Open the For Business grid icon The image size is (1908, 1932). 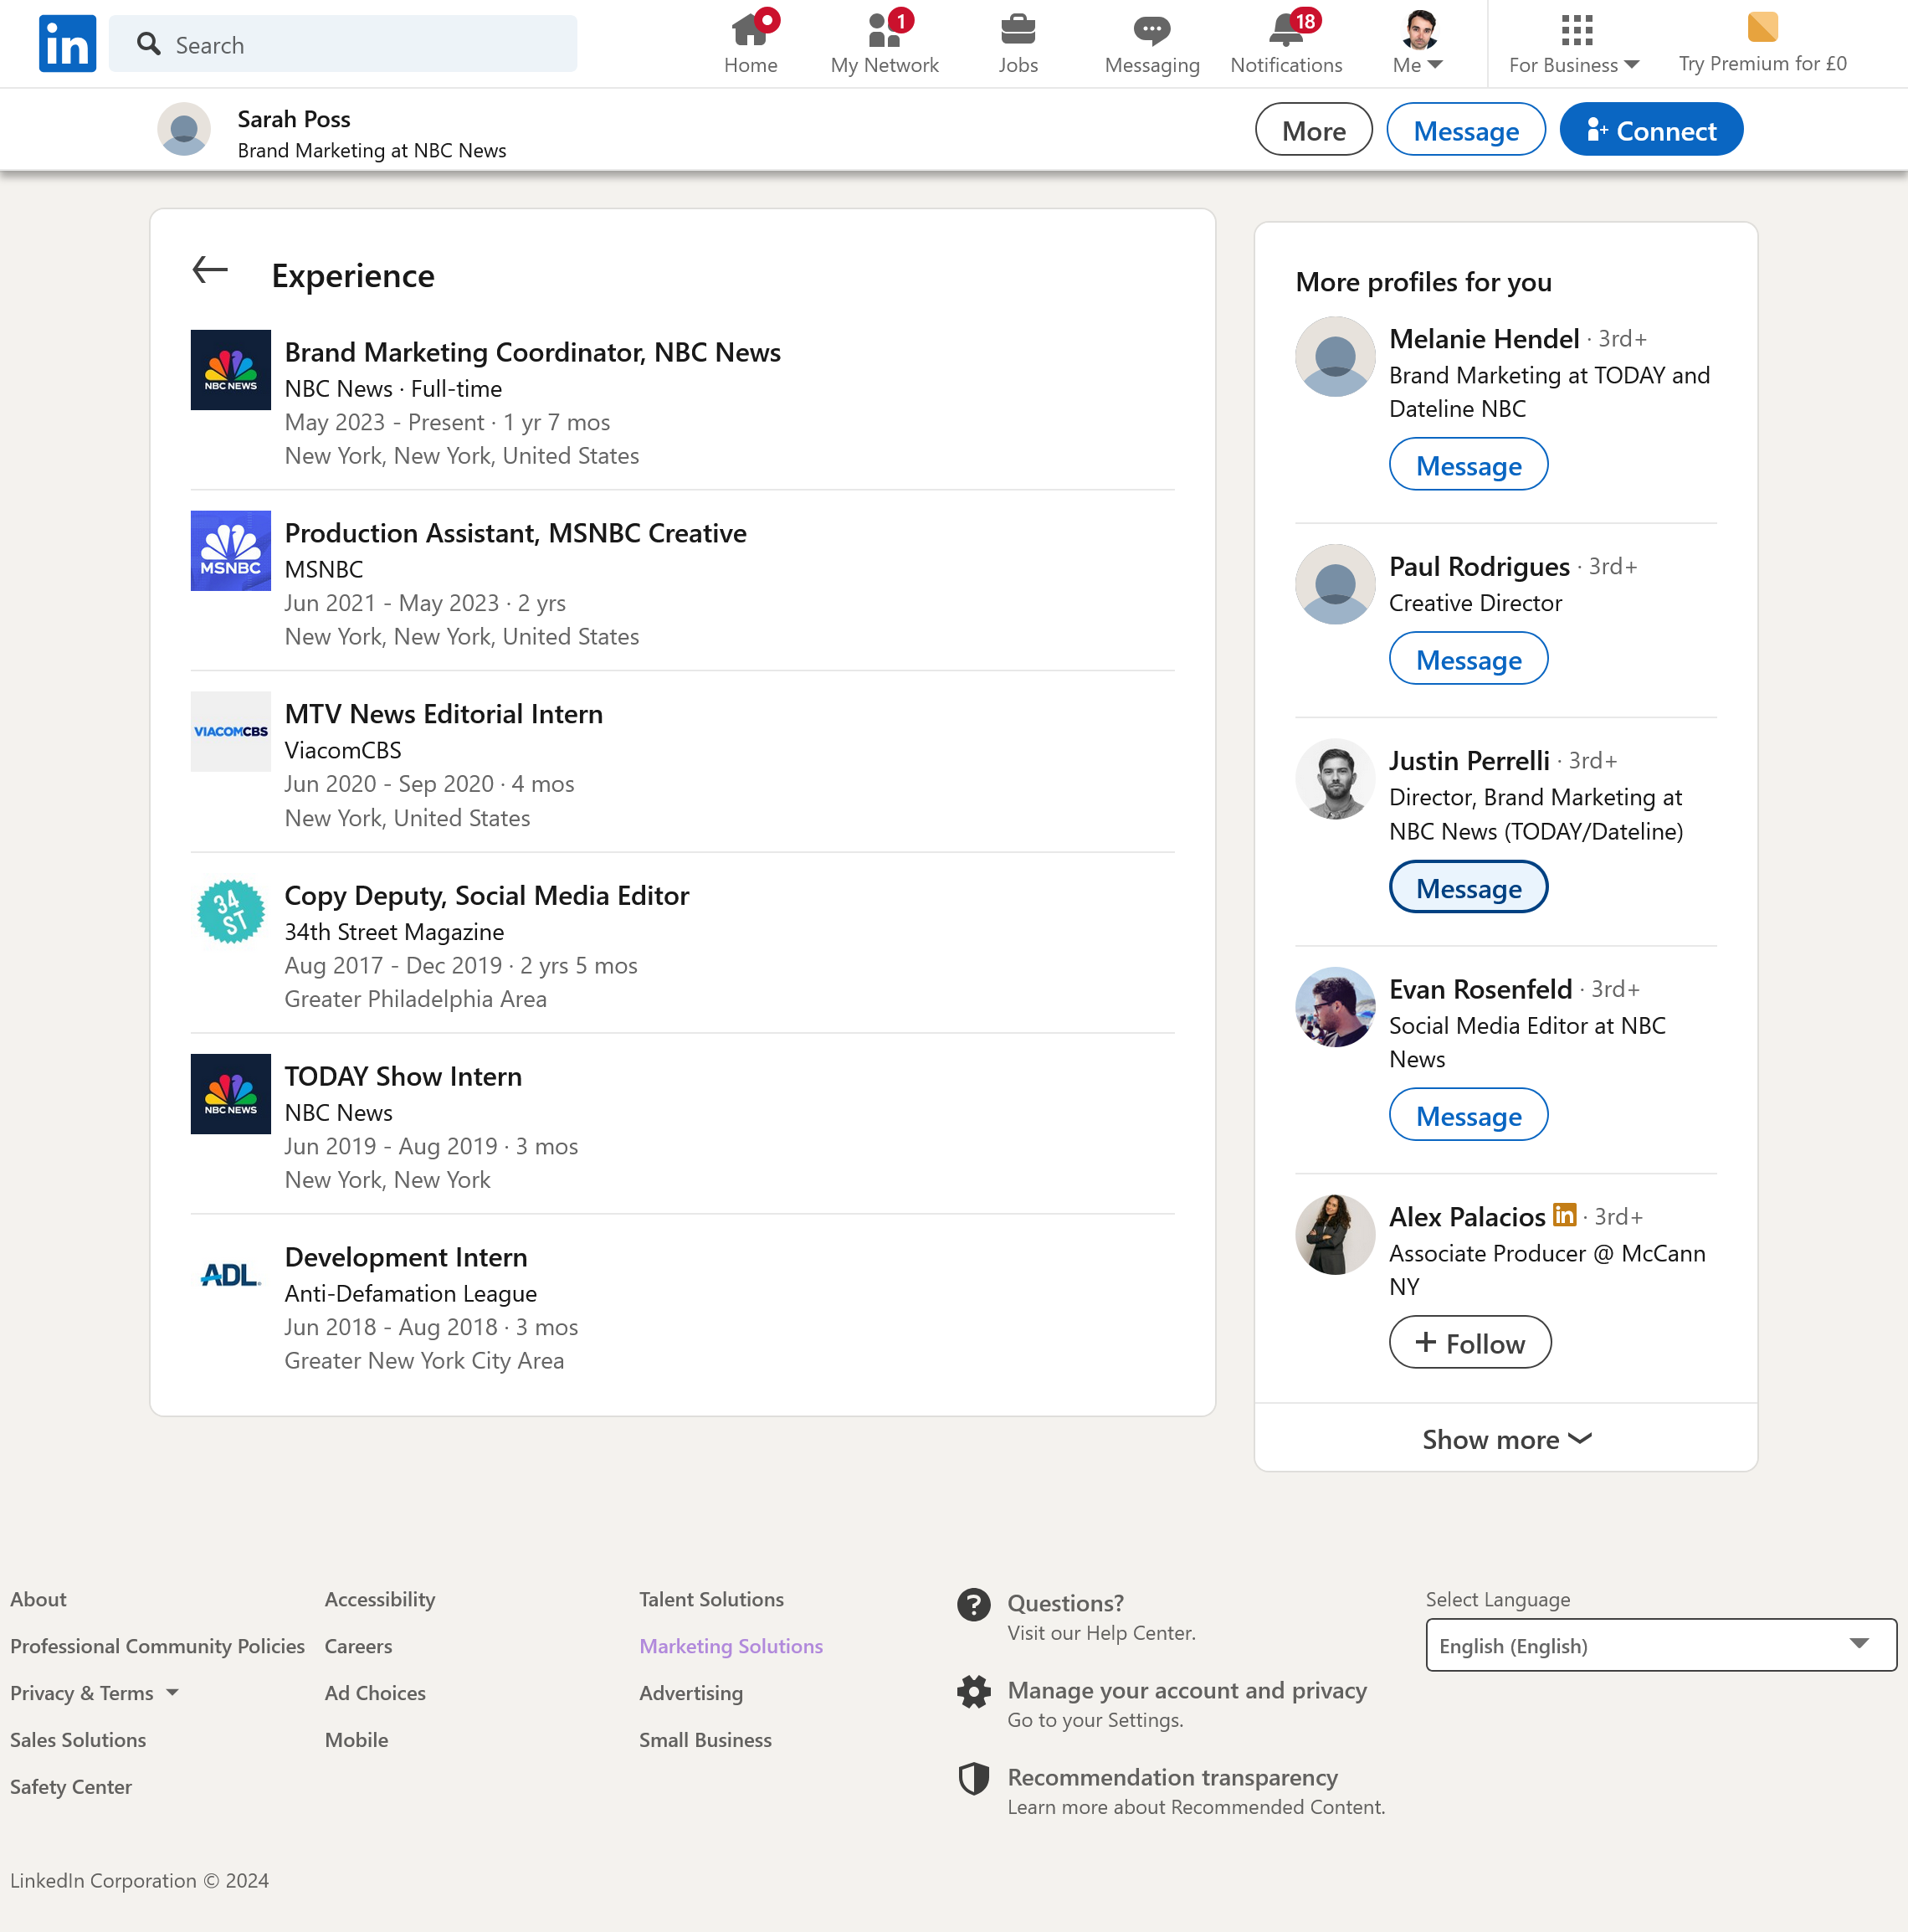[x=1576, y=30]
